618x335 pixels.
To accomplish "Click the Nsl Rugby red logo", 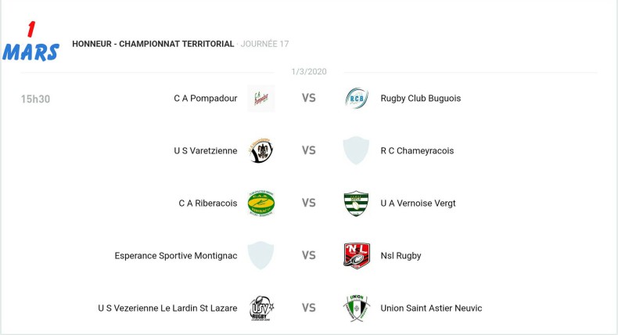I will pyautogui.click(x=356, y=255).
